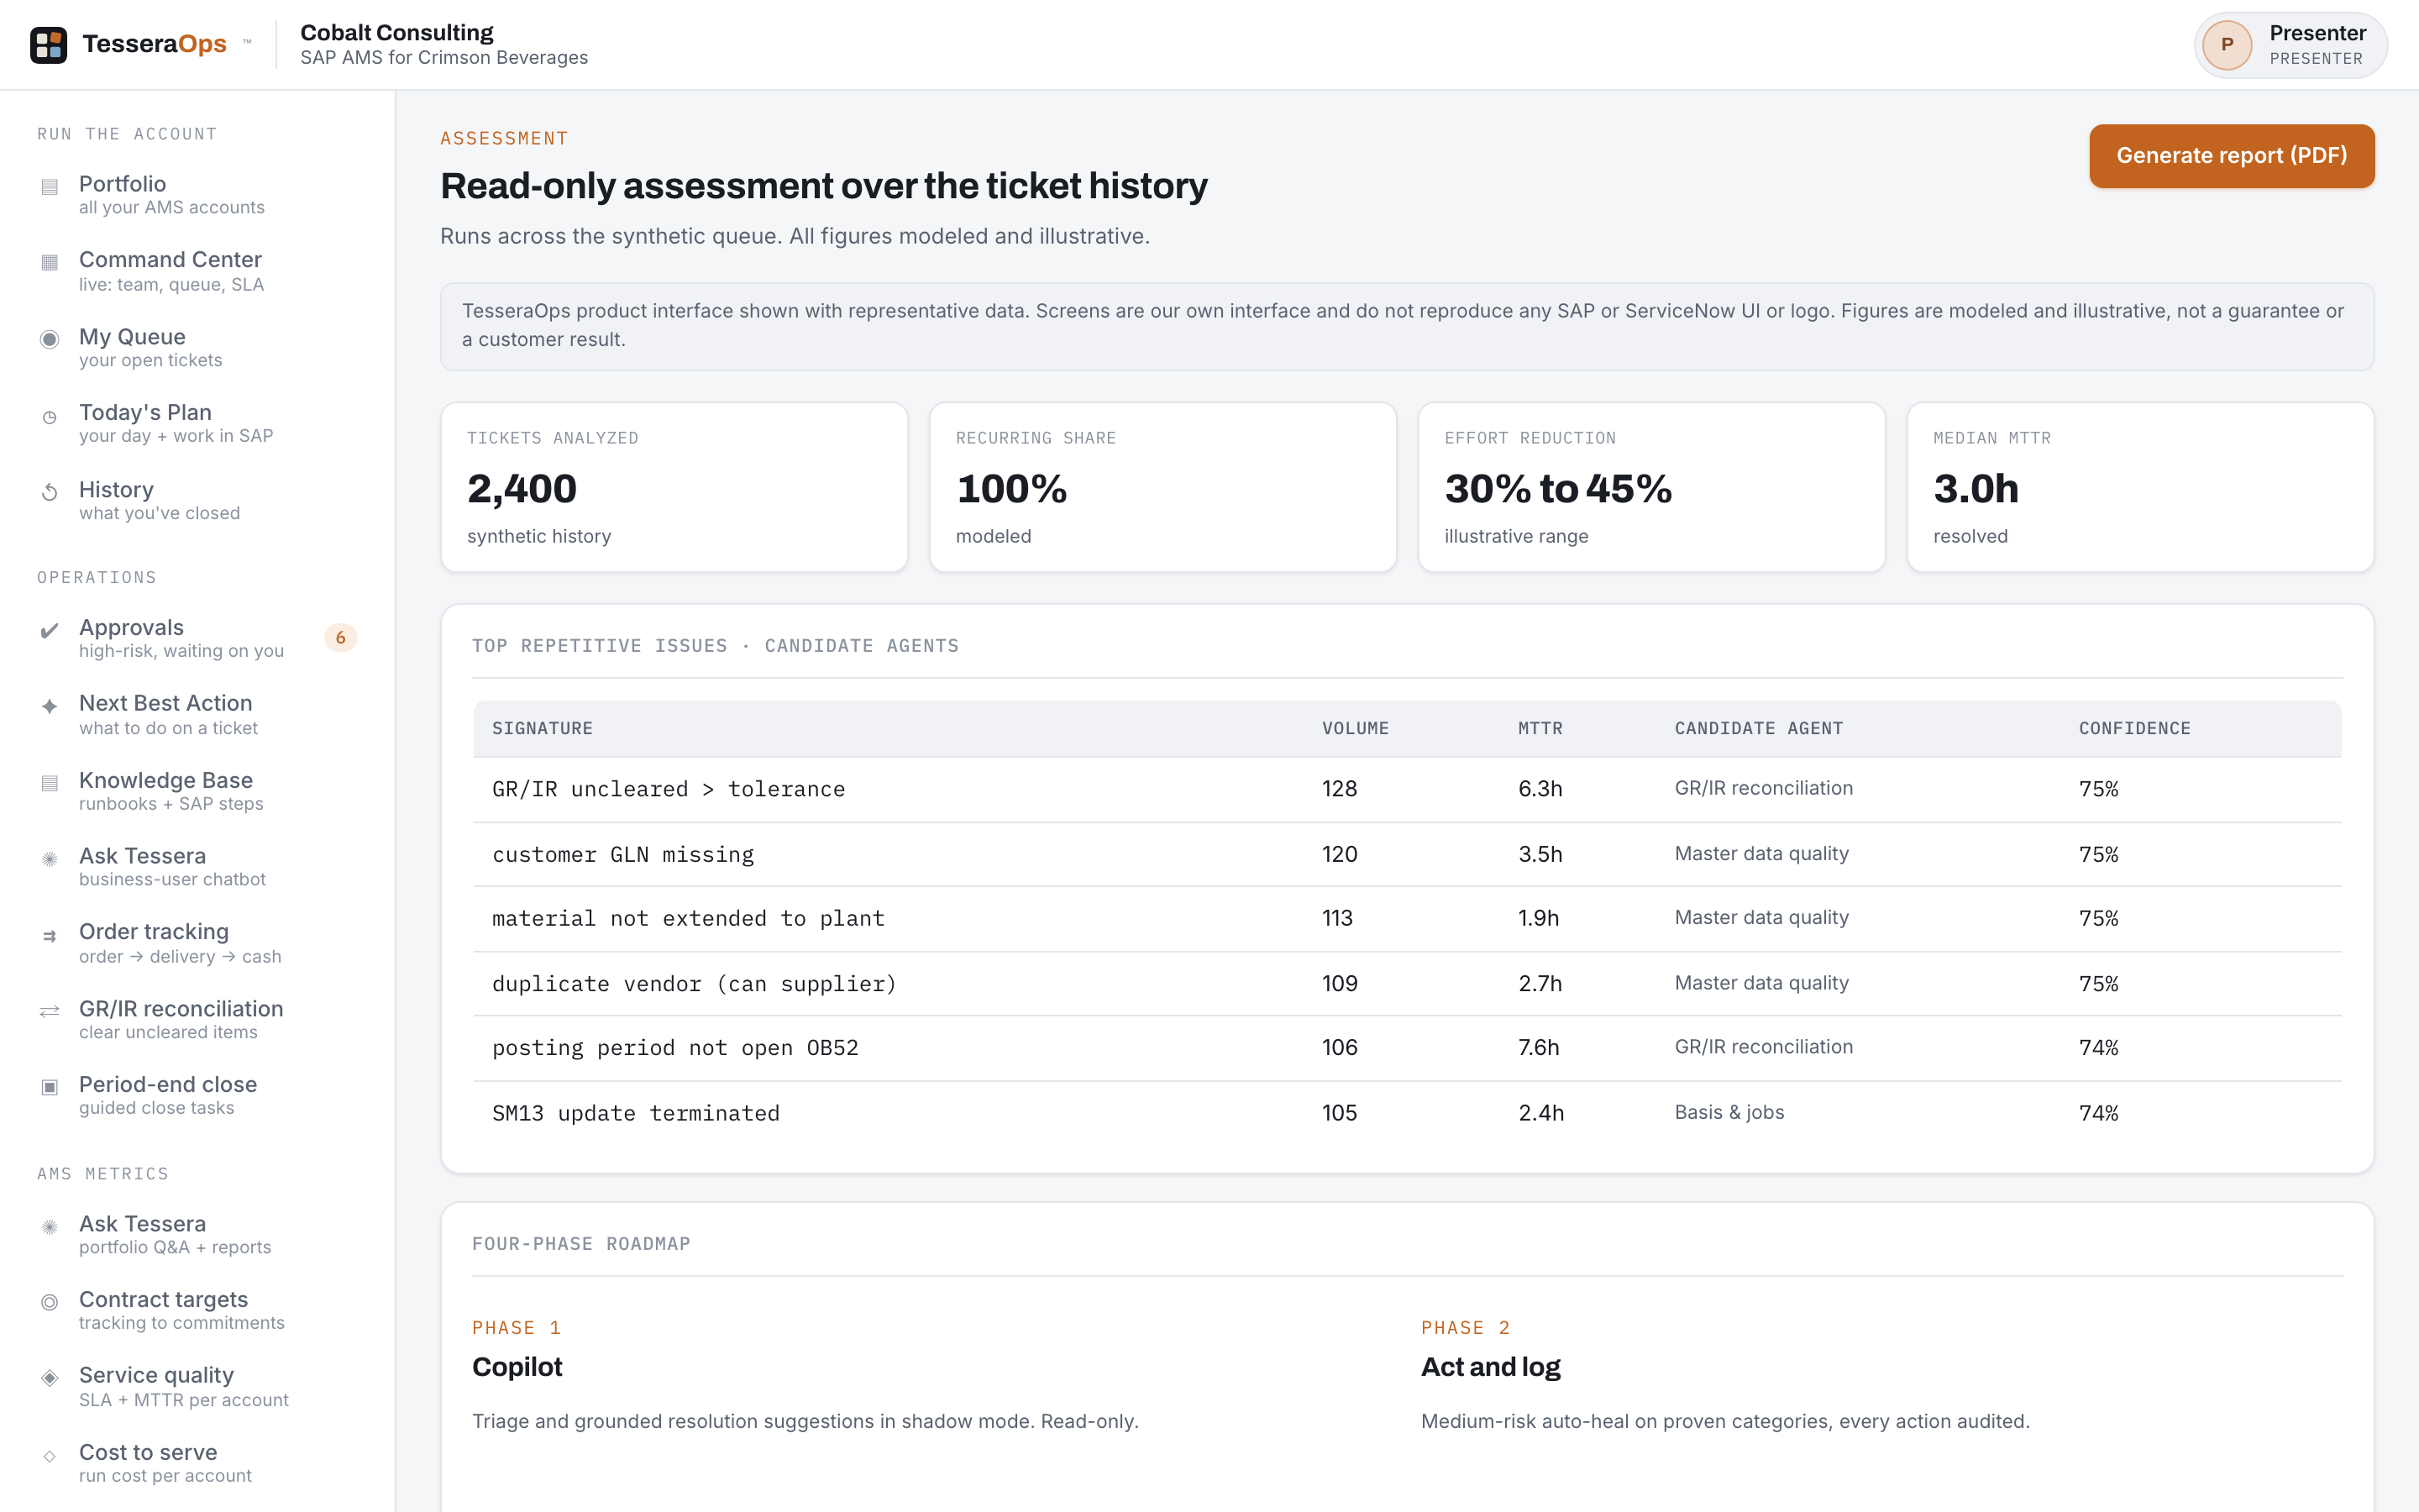Viewport: 2419px width, 1512px height.
Task: Click the 'Basis & jobs' candidate agent cell
Action: click(1729, 1112)
